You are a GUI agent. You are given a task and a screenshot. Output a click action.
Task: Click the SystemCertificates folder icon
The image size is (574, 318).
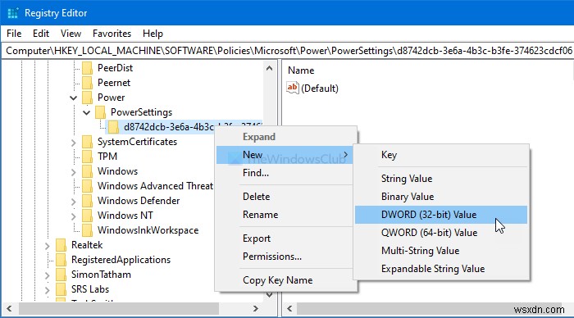pos(88,142)
